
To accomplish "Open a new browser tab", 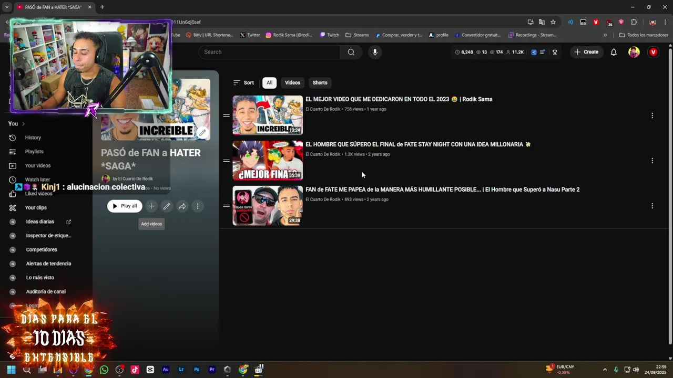I will pyautogui.click(x=102, y=7).
